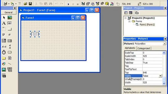The width and height of the screenshot is (168, 94).
Task: Click the Cut scissors toolbar icon
Action: 36,4
